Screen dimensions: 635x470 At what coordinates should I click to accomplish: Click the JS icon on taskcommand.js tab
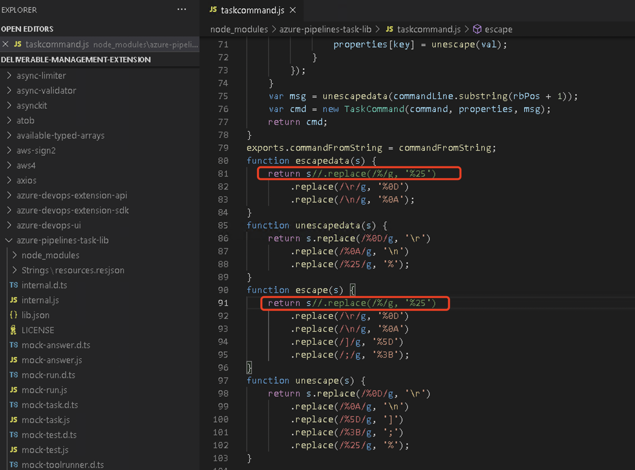coord(213,9)
